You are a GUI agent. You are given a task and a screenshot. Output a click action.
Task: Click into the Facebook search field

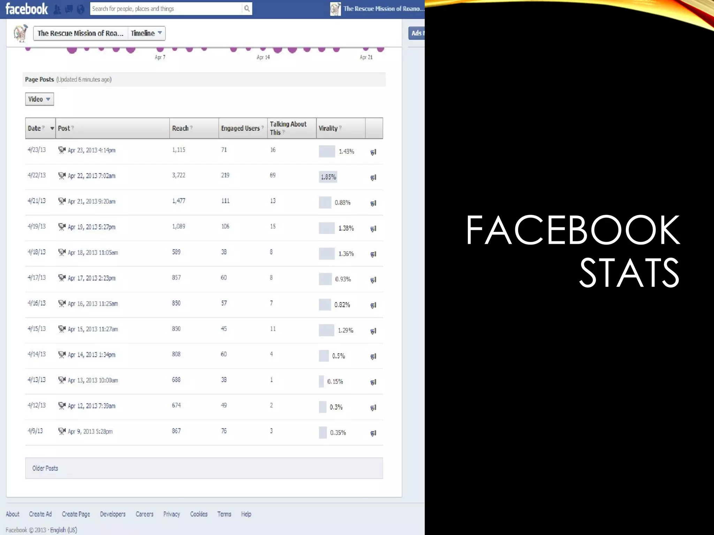(x=166, y=9)
